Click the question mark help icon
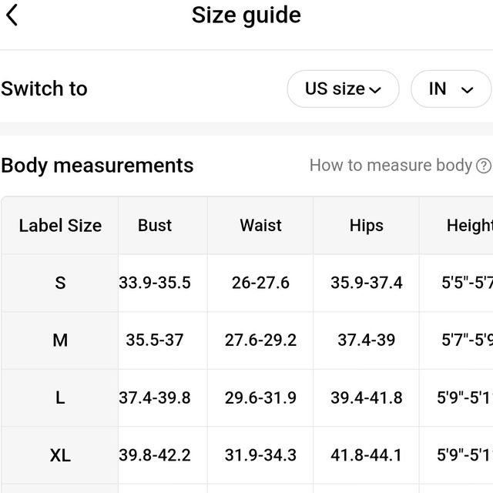 (484, 166)
